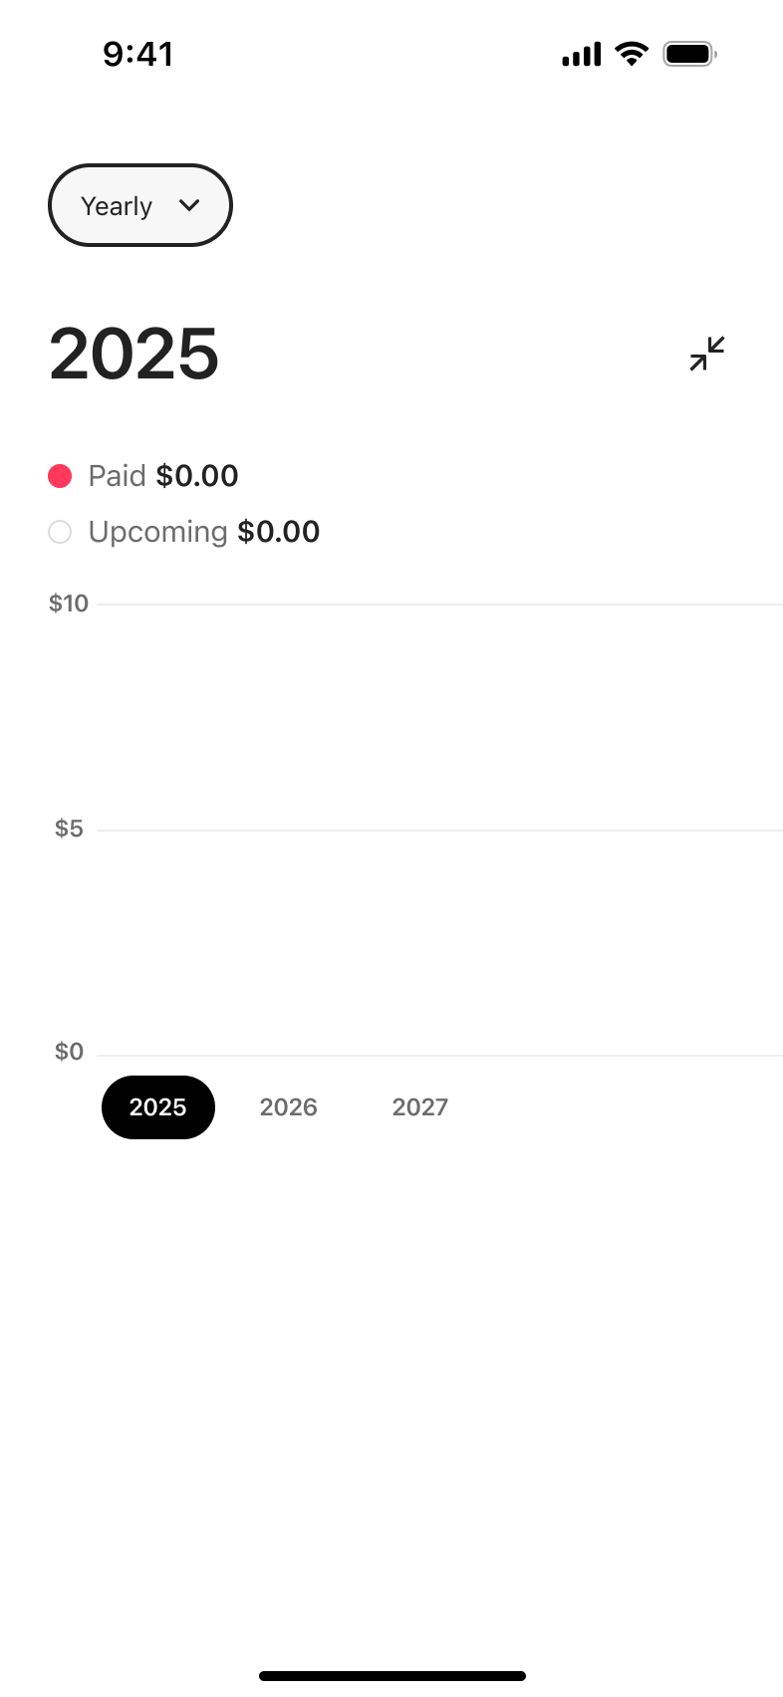The height and width of the screenshot is (1697, 783).
Task: Tap the Wi-Fi icon in status bar
Action: point(632,54)
